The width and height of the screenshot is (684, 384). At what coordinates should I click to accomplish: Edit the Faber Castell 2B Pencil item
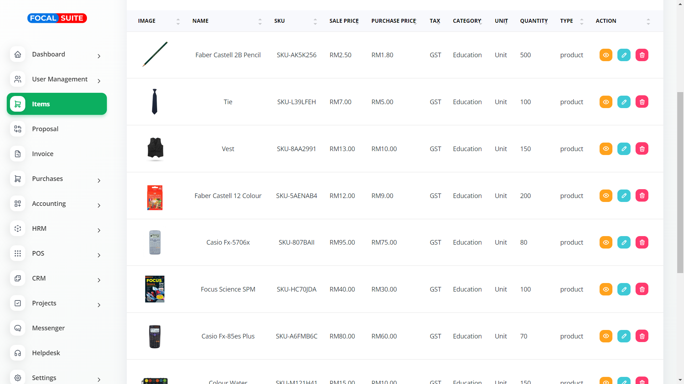tap(624, 55)
